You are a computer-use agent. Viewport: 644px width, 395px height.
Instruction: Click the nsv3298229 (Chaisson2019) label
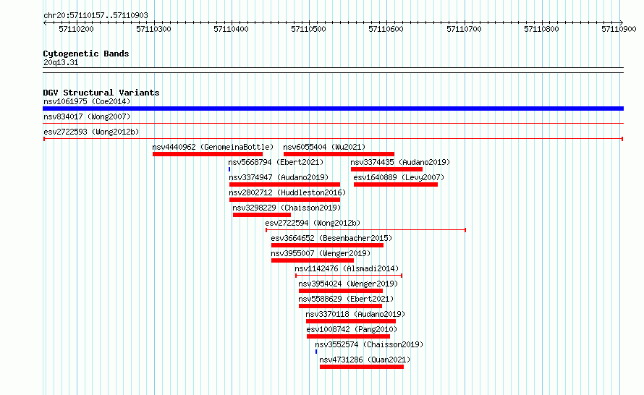click(287, 208)
